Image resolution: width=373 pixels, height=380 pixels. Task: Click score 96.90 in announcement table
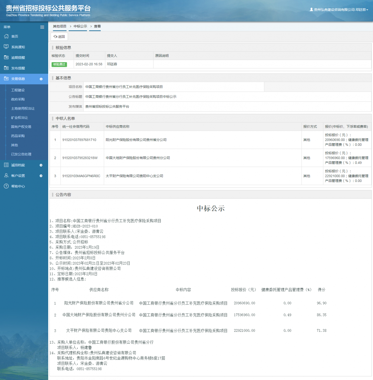[322, 303]
